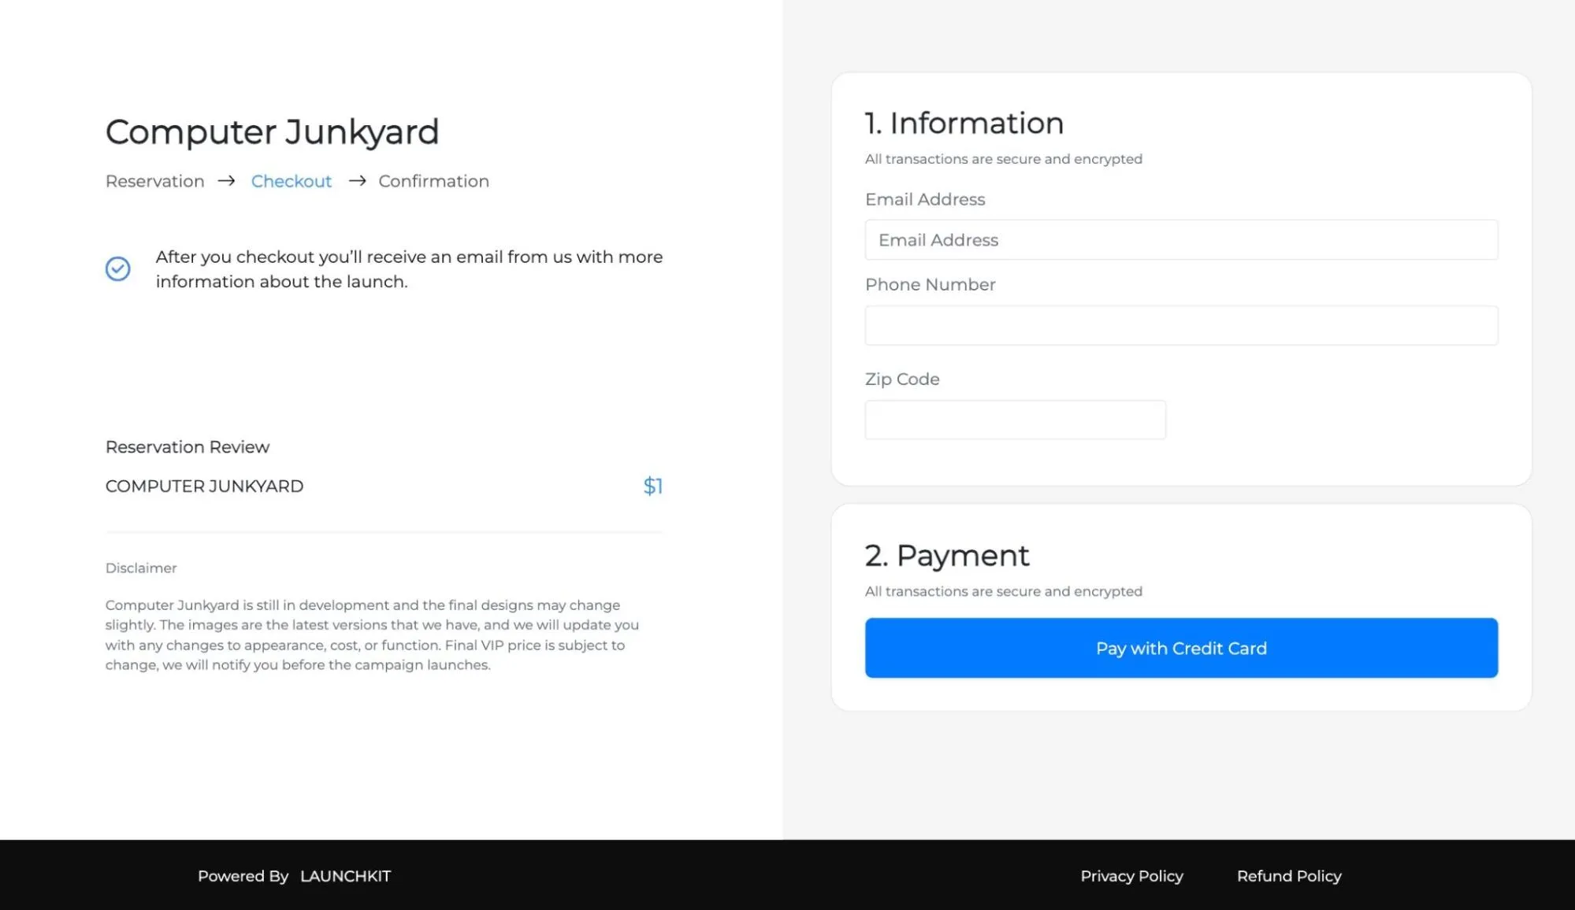Image resolution: width=1575 pixels, height=910 pixels.
Task: Click the disclaimer paragraph about development
Action: pyautogui.click(x=373, y=635)
